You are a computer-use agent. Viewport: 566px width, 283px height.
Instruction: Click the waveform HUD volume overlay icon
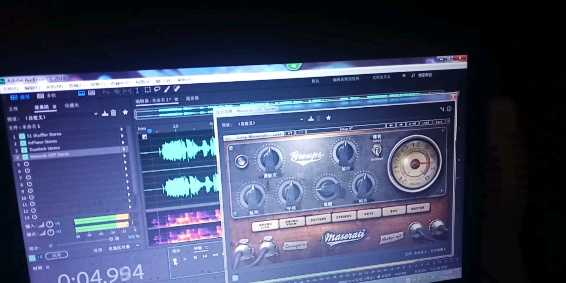coord(145,136)
